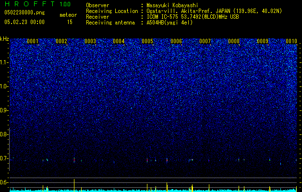Click the Receiving Location field label

(x=112, y=11)
